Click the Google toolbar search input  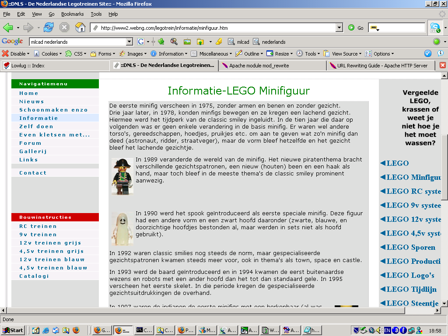click(x=78, y=42)
